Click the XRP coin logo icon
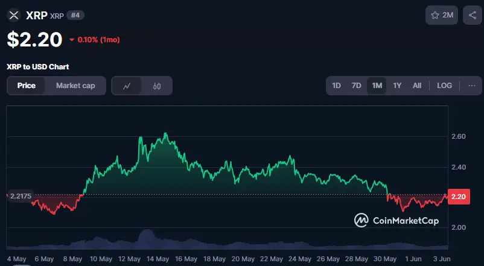This screenshot has width=484, height=266. [14, 15]
